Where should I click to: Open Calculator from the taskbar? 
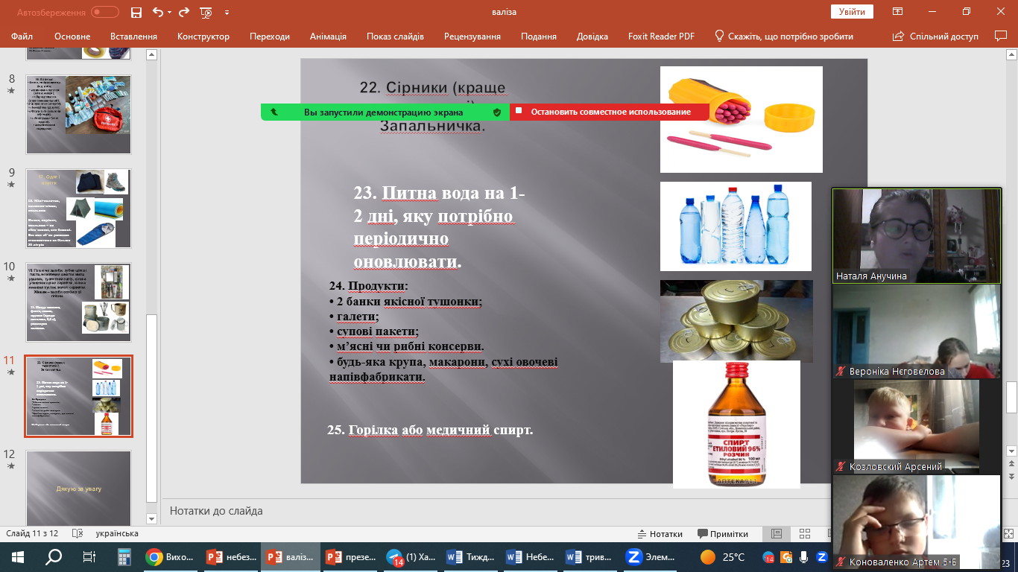[124, 556]
